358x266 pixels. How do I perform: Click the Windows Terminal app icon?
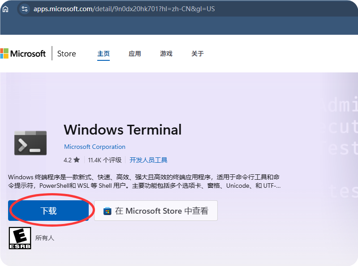click(x=30, y=143)
